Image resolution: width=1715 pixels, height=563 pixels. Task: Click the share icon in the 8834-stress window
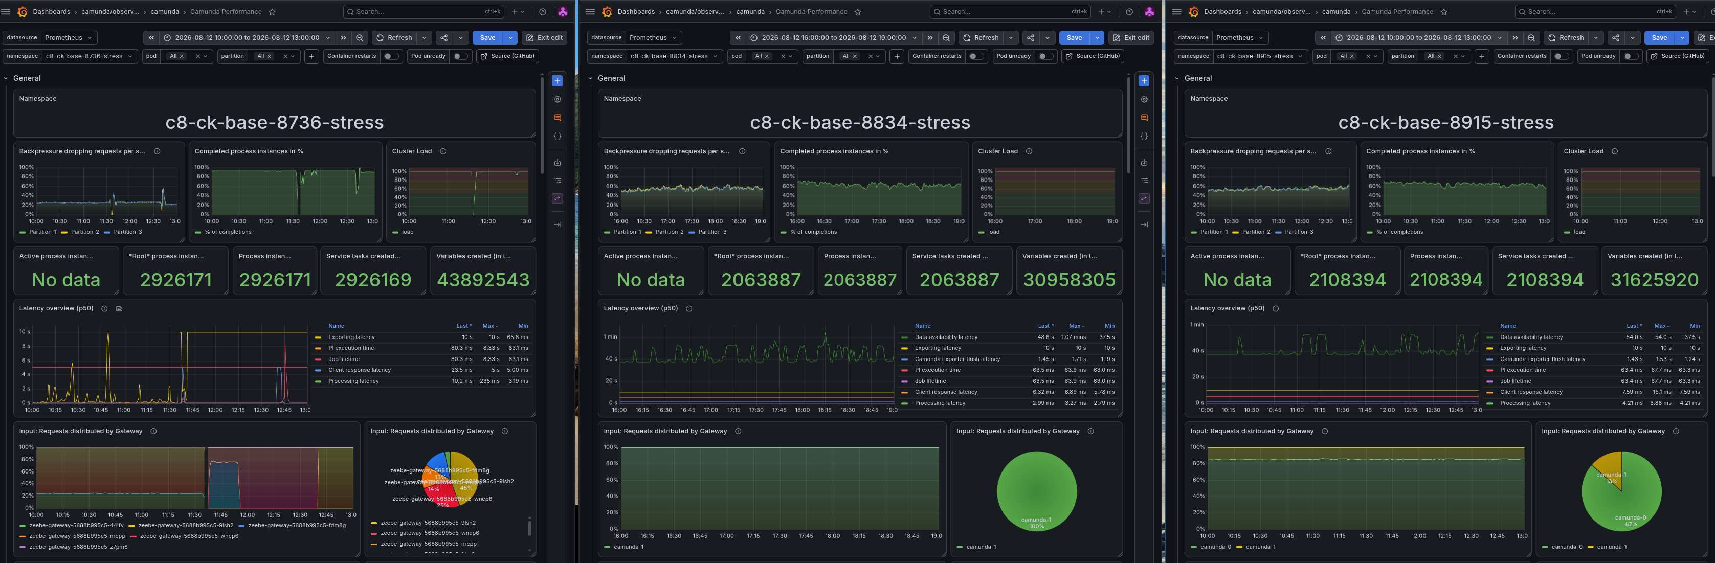click(1030, 38)
